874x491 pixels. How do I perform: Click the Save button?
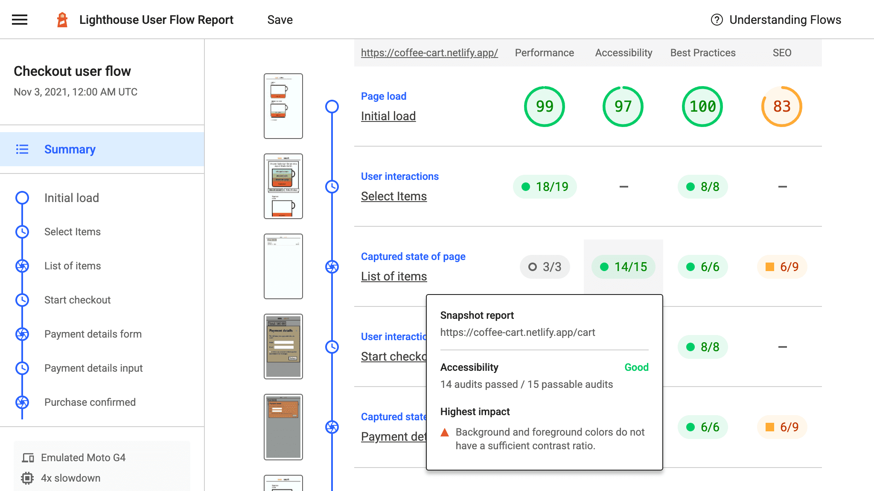[x=280, y=20]
